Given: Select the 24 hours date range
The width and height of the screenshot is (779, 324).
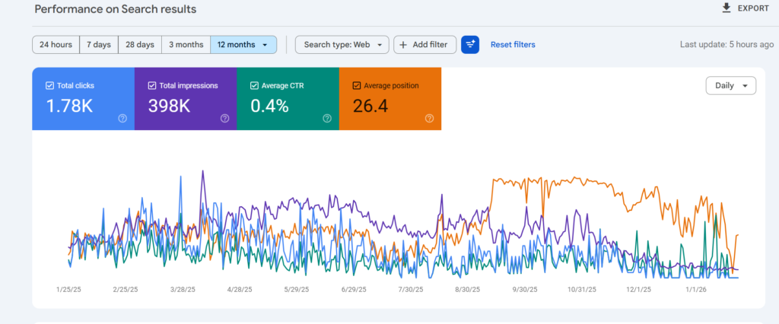Looking at the screenshot, I should [56, 45].
